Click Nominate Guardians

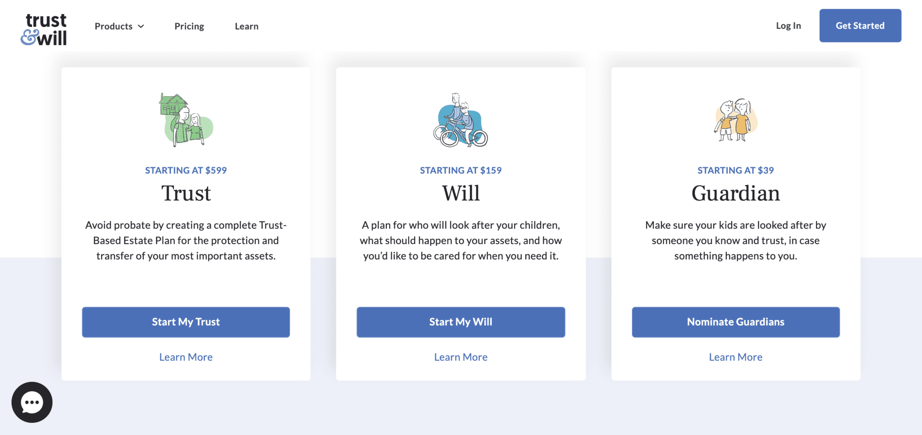click(735, 322)
